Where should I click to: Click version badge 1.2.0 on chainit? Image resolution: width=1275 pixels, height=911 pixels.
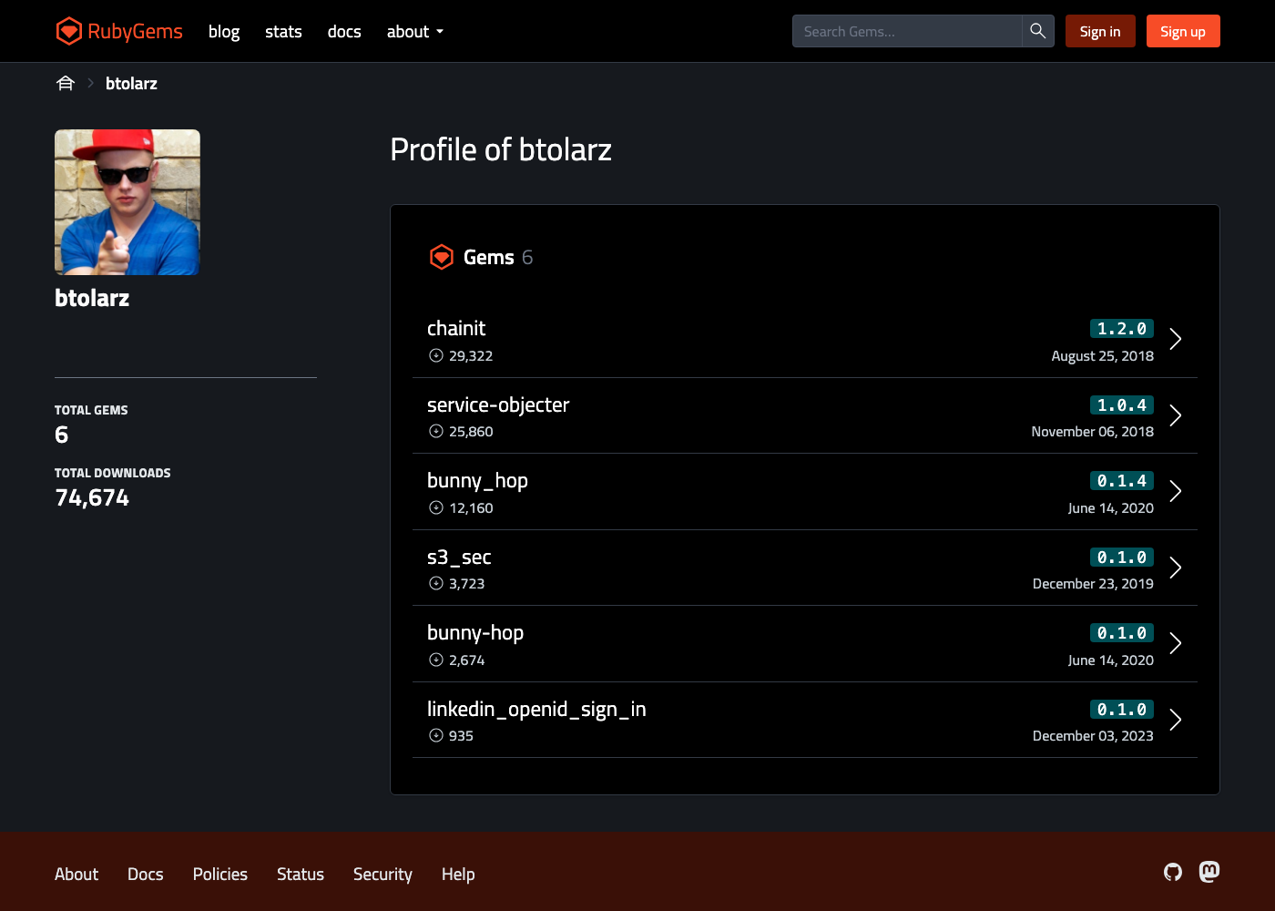pyautogui.click(x=1122, y=328)
